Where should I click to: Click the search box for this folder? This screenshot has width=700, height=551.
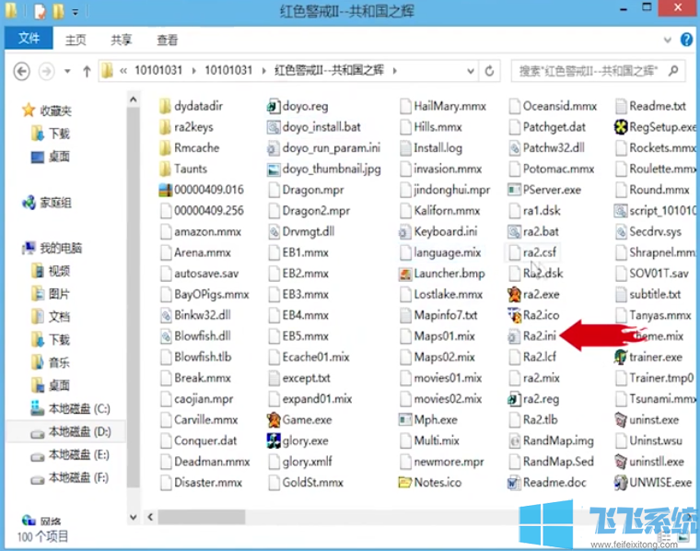(589, 71)
